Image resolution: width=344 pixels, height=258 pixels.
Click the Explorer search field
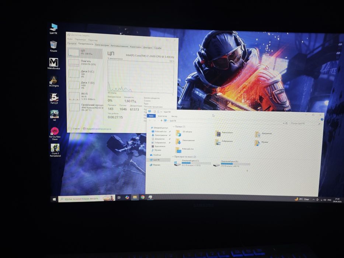pyautogui.click(x=305, y=123)
